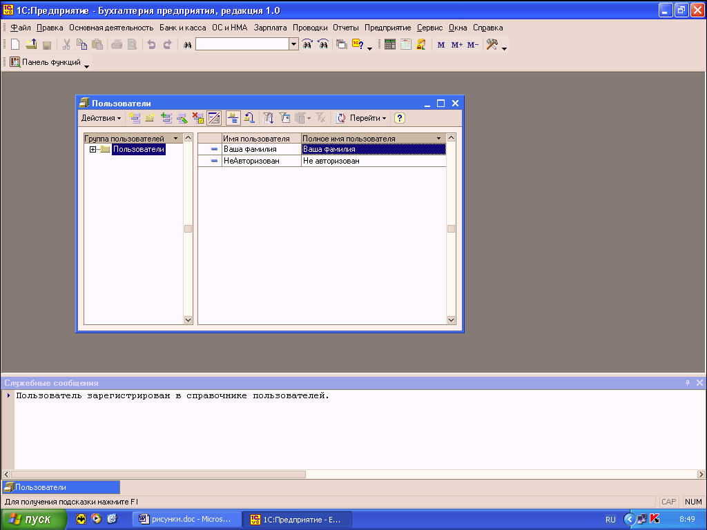Image resolution: width=707 pixels, height=530 pixels.
Task: Click the M+ memory add button
Action: [456, 45]
